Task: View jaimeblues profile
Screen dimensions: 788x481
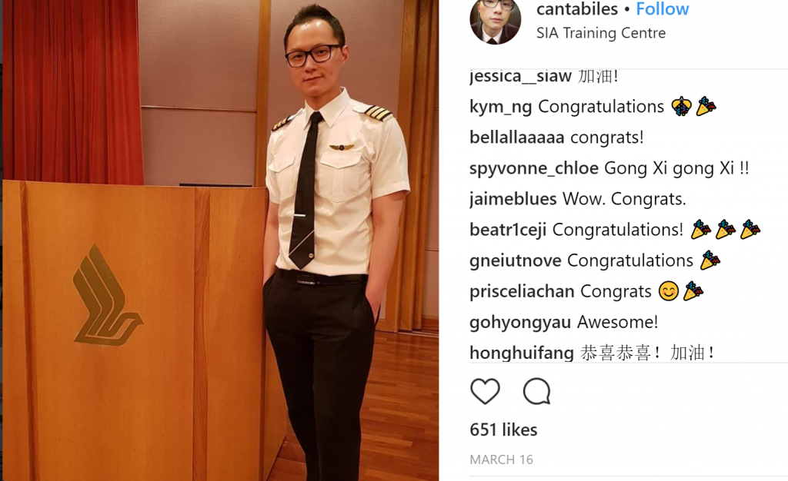Action: coord(513,199)
